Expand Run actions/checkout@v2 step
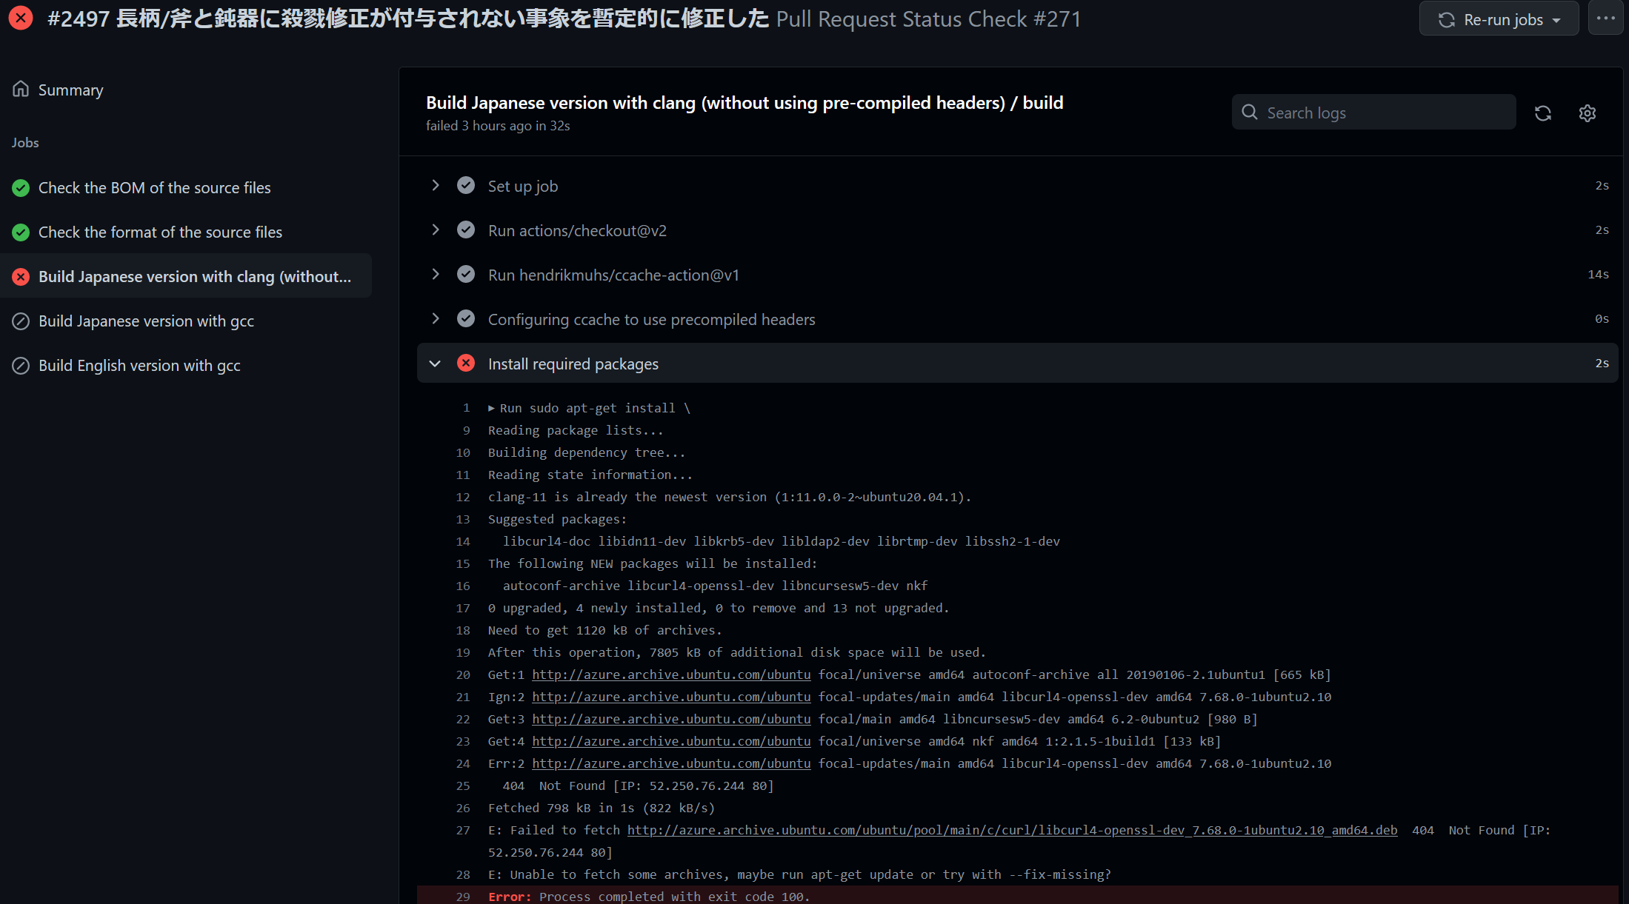Screen dimensions: 1629x904 pyautogui.click(x=436, y=230)
